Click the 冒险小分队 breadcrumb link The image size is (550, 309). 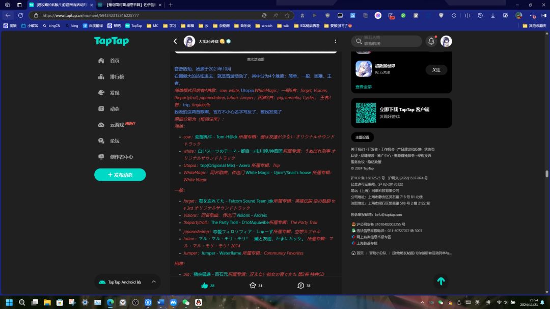pos(377,253)
